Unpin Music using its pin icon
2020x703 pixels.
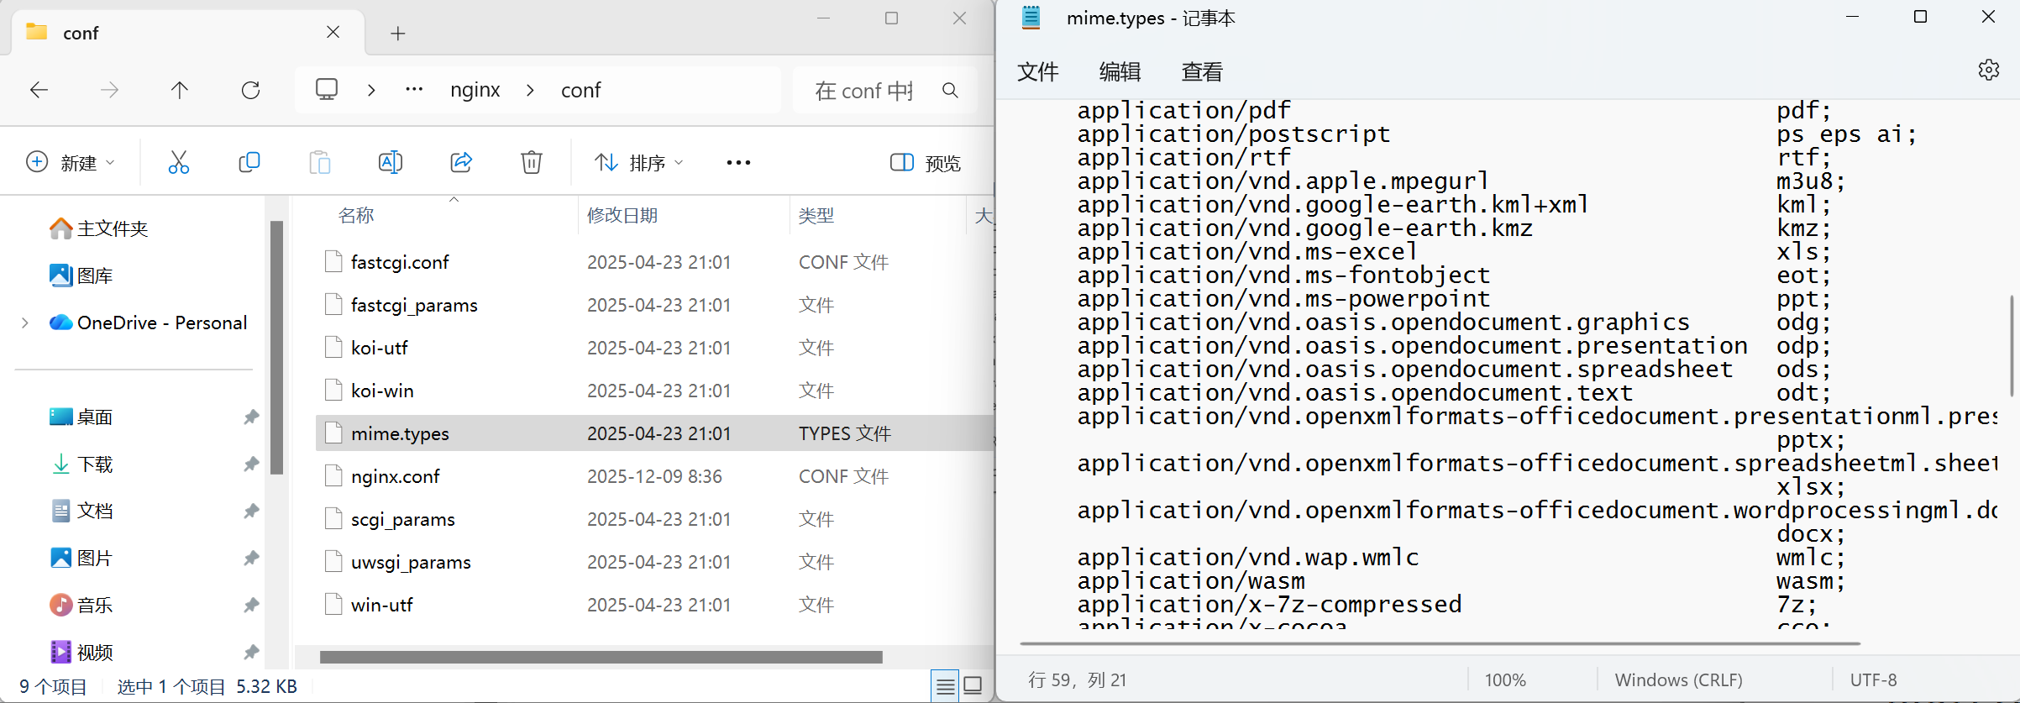coord(250,605)
